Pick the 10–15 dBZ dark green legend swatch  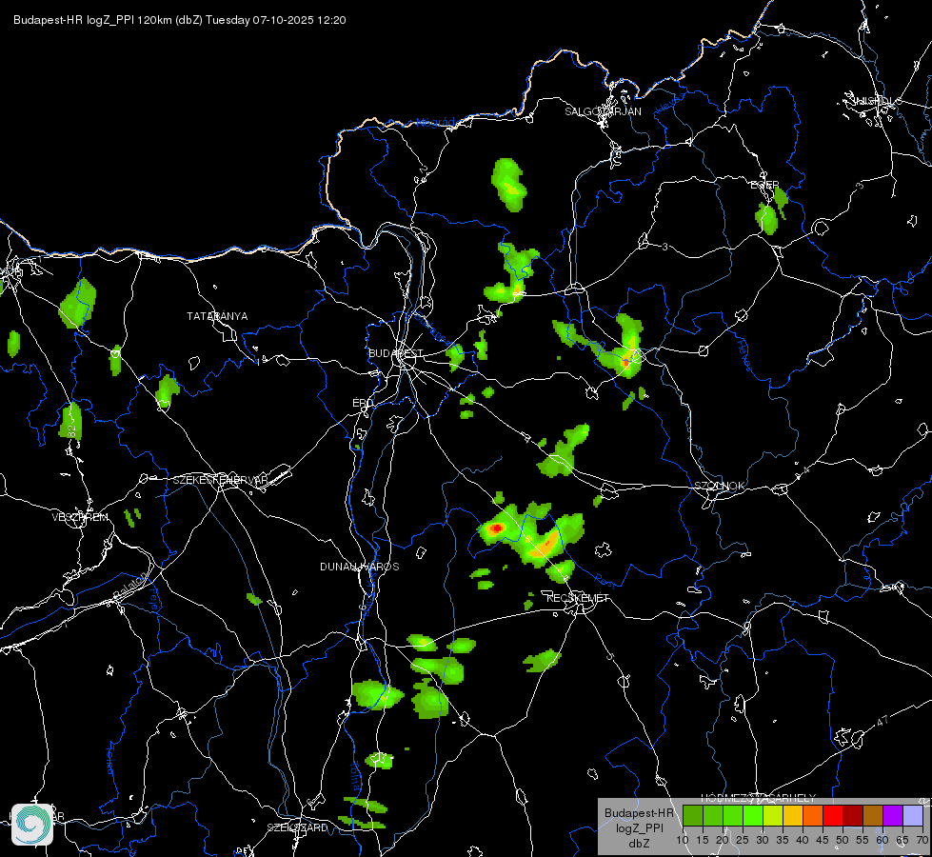point(692,815)
